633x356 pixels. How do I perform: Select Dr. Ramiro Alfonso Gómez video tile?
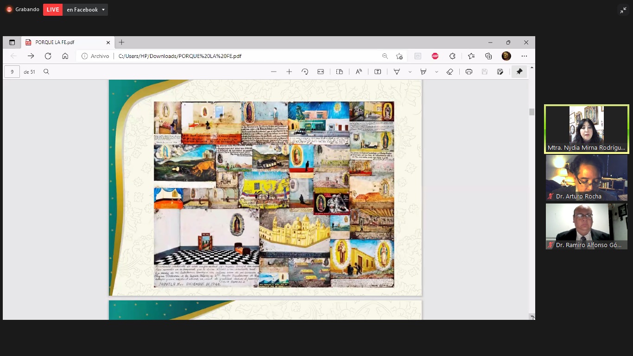[x=586, y=226]
